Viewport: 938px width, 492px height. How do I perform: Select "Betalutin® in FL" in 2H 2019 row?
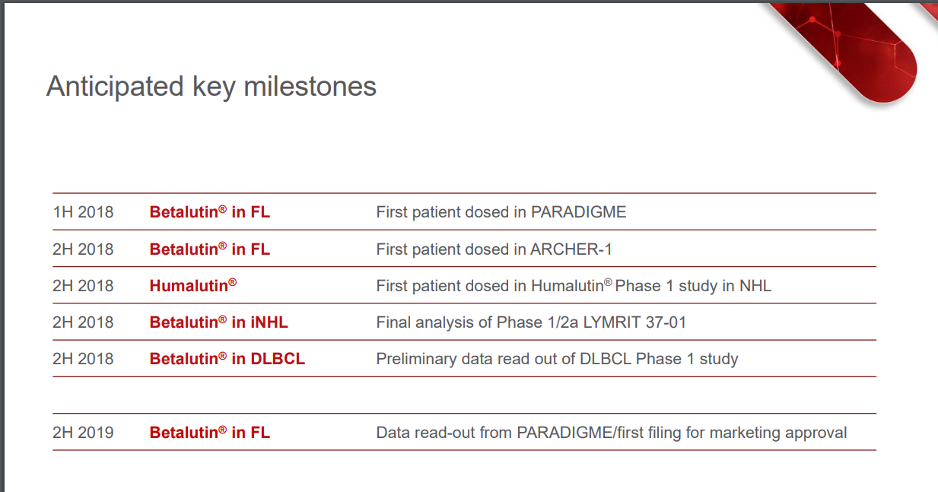coord(210,433)
